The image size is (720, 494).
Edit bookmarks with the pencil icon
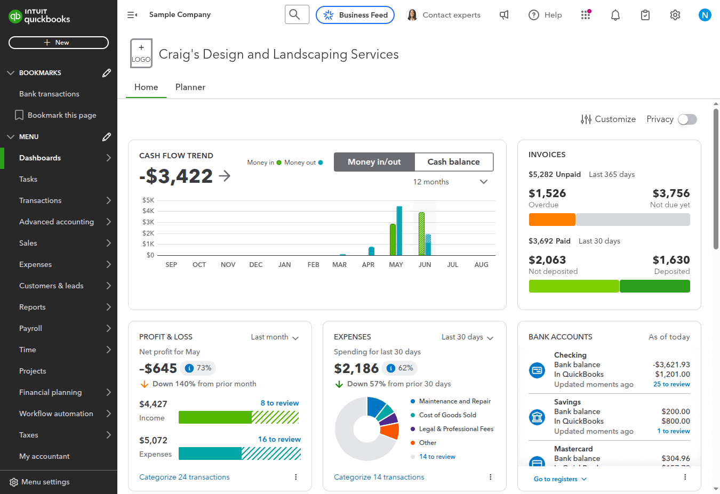click(107, 73)
